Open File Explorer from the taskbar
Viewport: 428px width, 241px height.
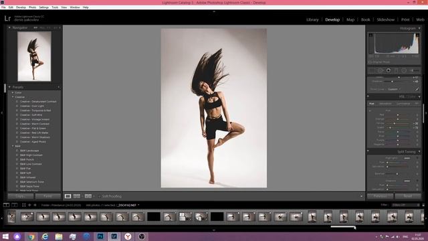click(x=59, y=236)
